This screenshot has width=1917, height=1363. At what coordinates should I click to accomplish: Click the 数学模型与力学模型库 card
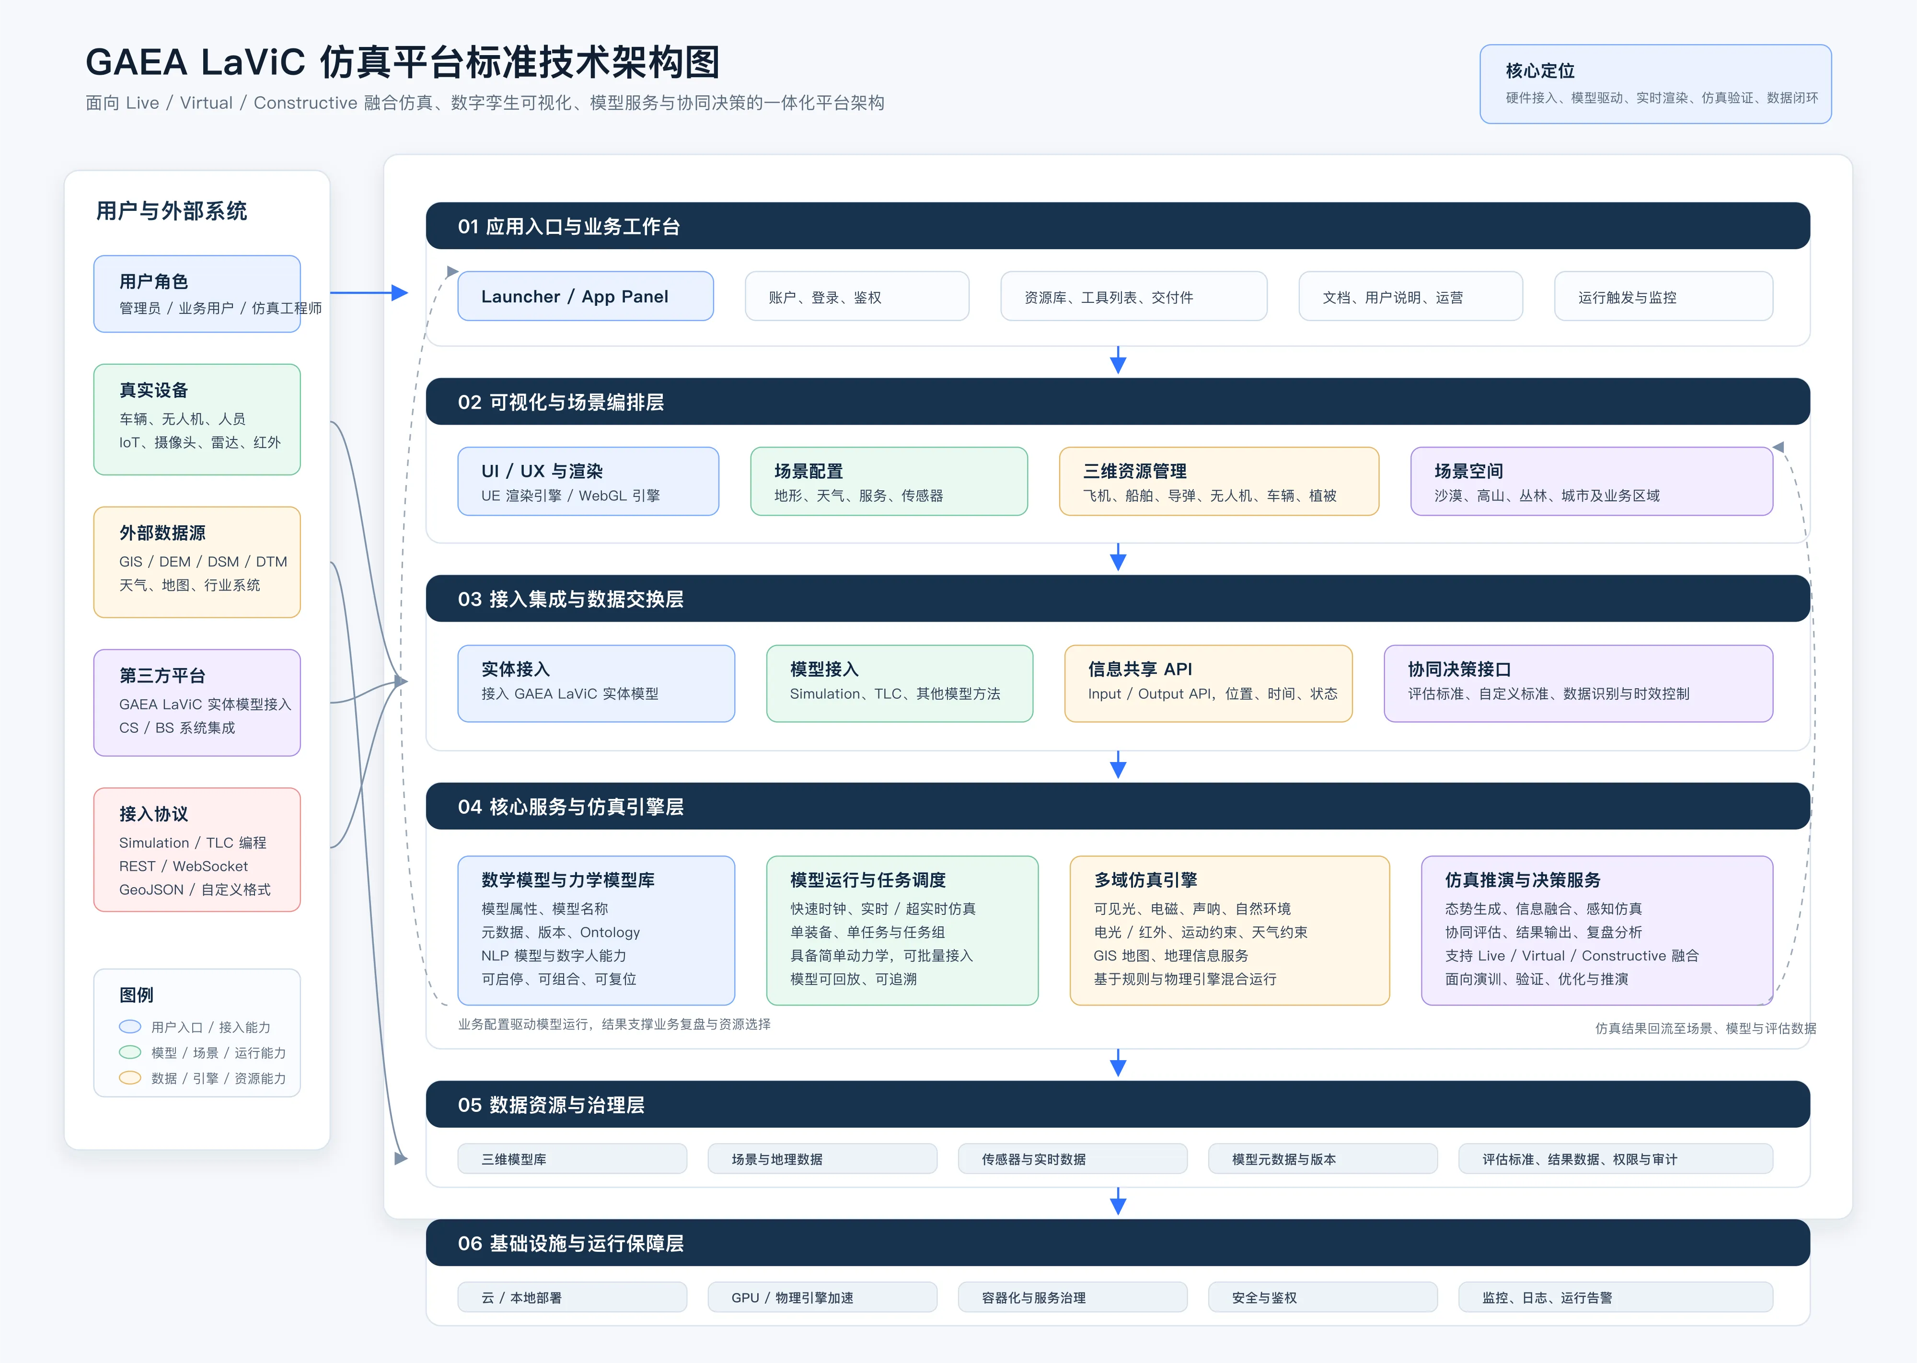point(596,931)
